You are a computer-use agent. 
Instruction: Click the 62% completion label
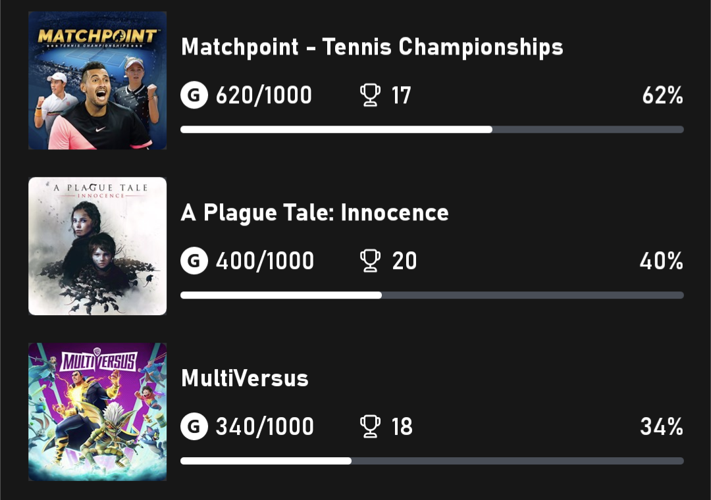(662, 95)
